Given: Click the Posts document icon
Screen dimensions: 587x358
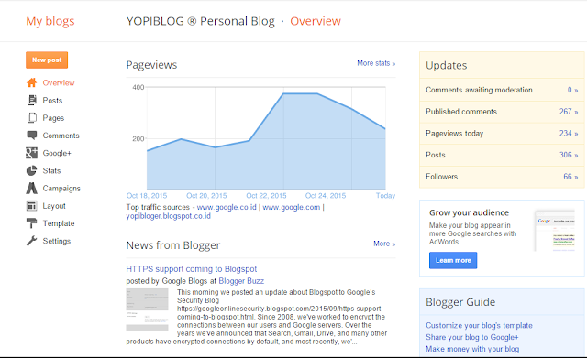Looking at the screenshot, I should pos(32,100).
